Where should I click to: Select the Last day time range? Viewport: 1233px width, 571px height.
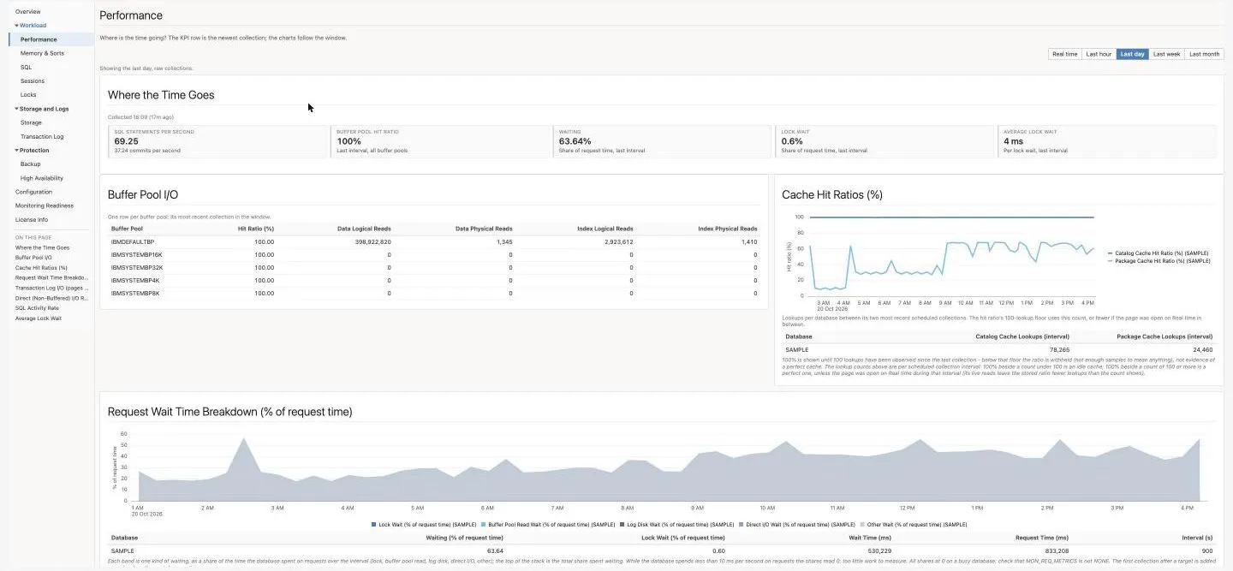click(1132, 54)
